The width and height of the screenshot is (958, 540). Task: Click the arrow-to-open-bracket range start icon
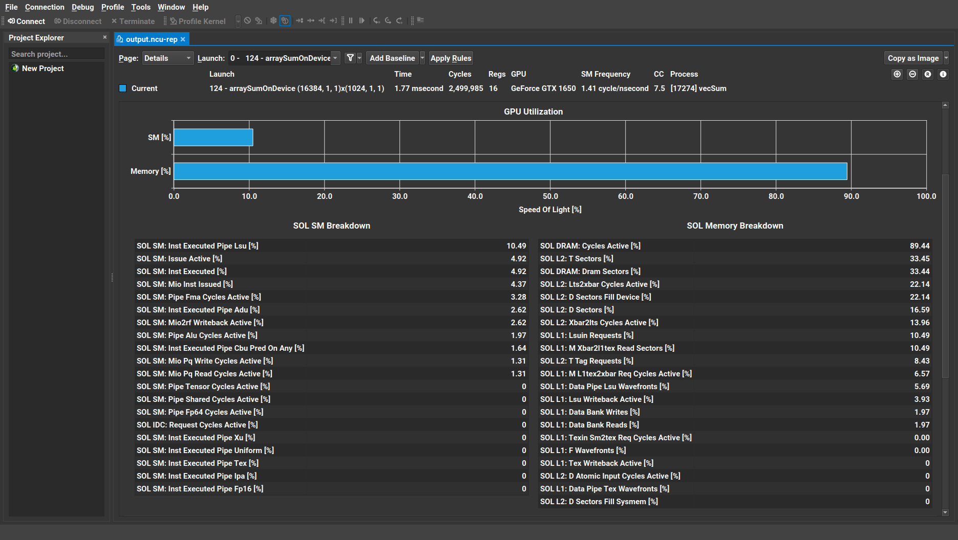[x=322, y=20]
